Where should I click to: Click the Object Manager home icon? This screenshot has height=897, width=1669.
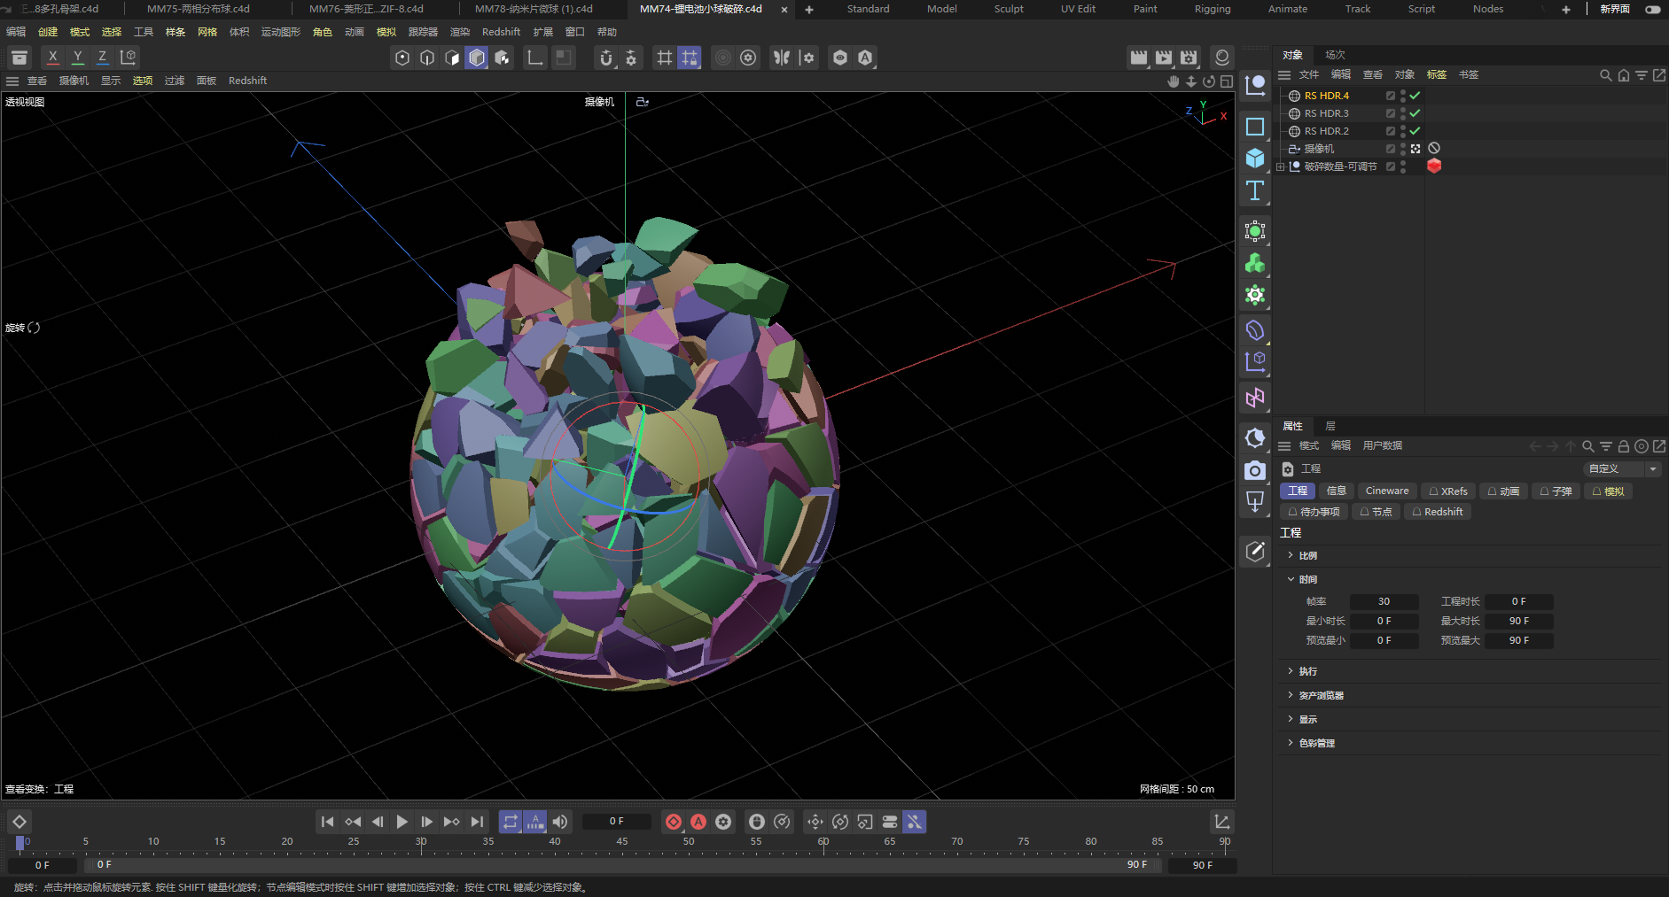[1623, 75]
